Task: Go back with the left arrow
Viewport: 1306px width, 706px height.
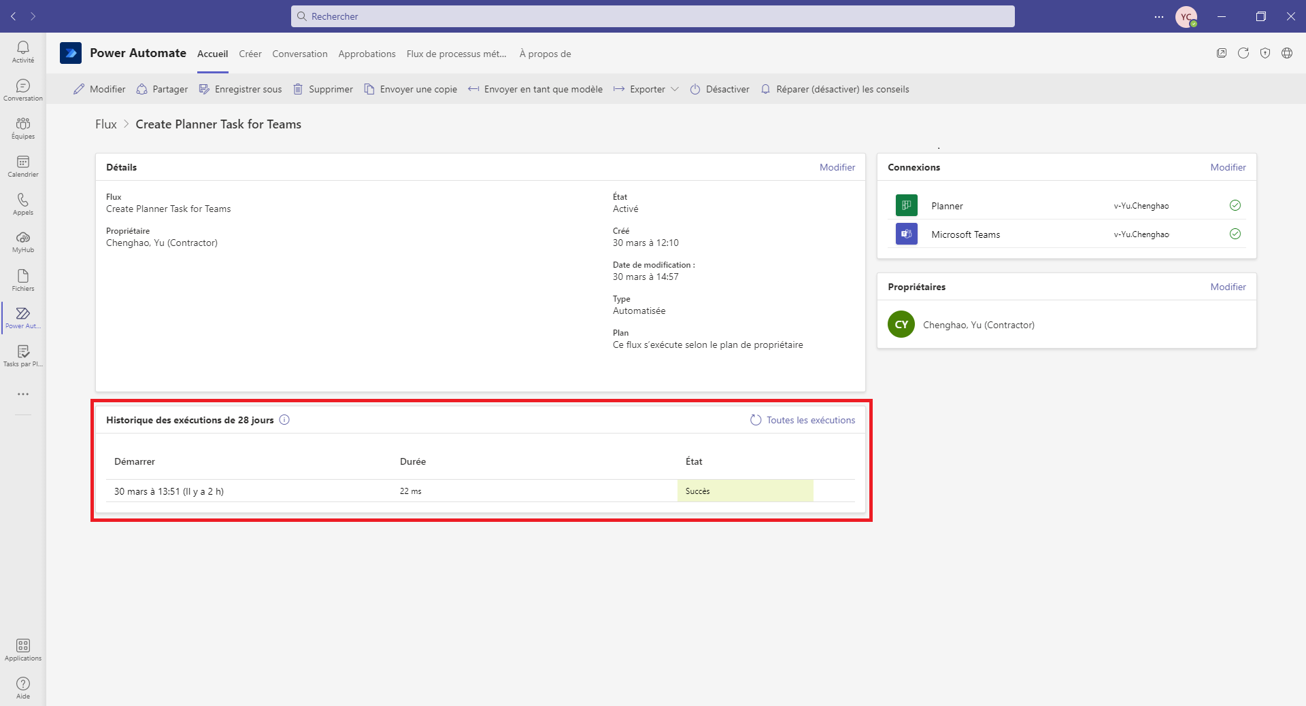Action: tap(14, 16)
